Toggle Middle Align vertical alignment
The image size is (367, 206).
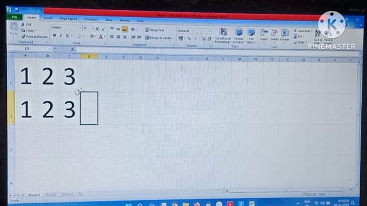[118, 29]
